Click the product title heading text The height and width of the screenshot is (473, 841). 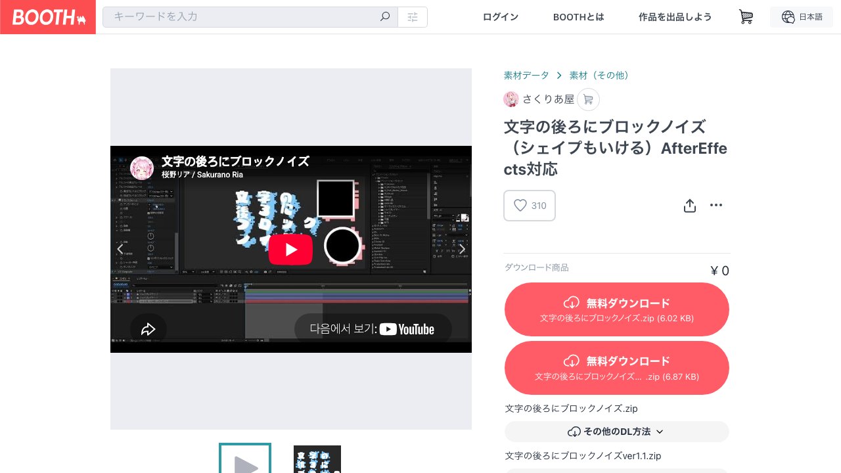tap(616, 148)
